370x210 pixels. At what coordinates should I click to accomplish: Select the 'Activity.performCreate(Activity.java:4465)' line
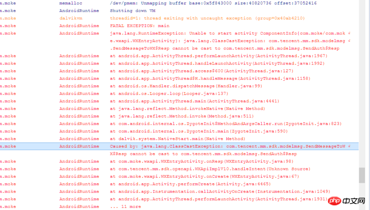[191, 184]
